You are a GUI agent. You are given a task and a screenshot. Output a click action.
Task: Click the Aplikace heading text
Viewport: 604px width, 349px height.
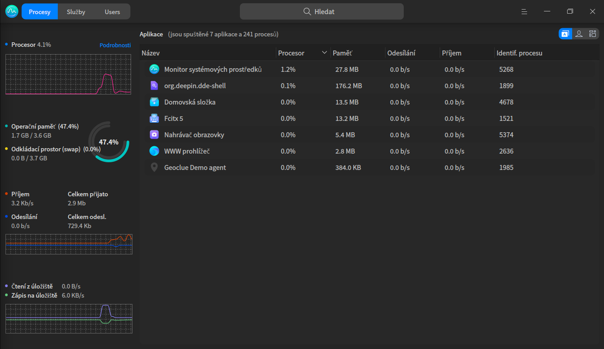pyautogui.click(x=151, y=34)
